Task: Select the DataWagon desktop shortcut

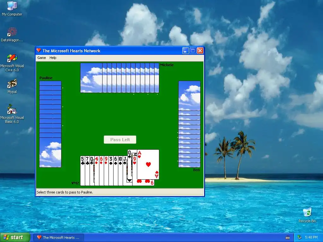Action: click(x=12, y=35)
